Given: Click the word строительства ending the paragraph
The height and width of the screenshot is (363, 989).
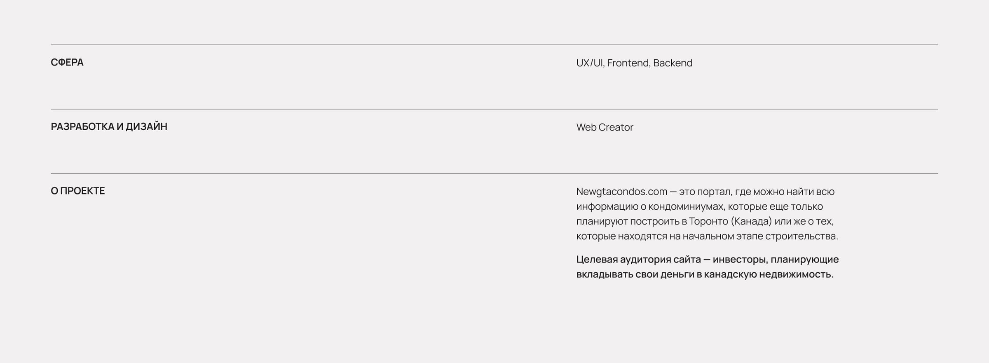Looking at the screenshot, I should tap(801, 236).
